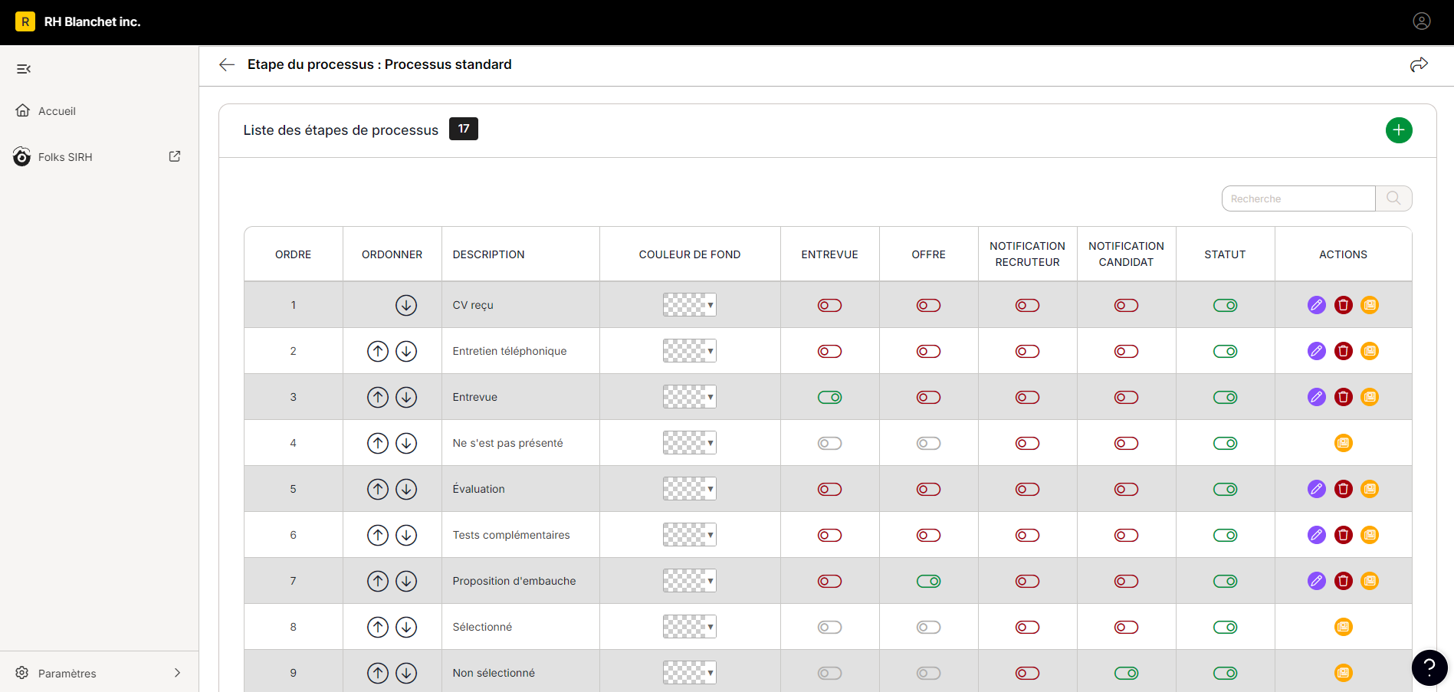The image size is (1454, 692).
Task: Edit the Entretien téléphonique step
Action: pyautogui.click(x=1317, y=351)
